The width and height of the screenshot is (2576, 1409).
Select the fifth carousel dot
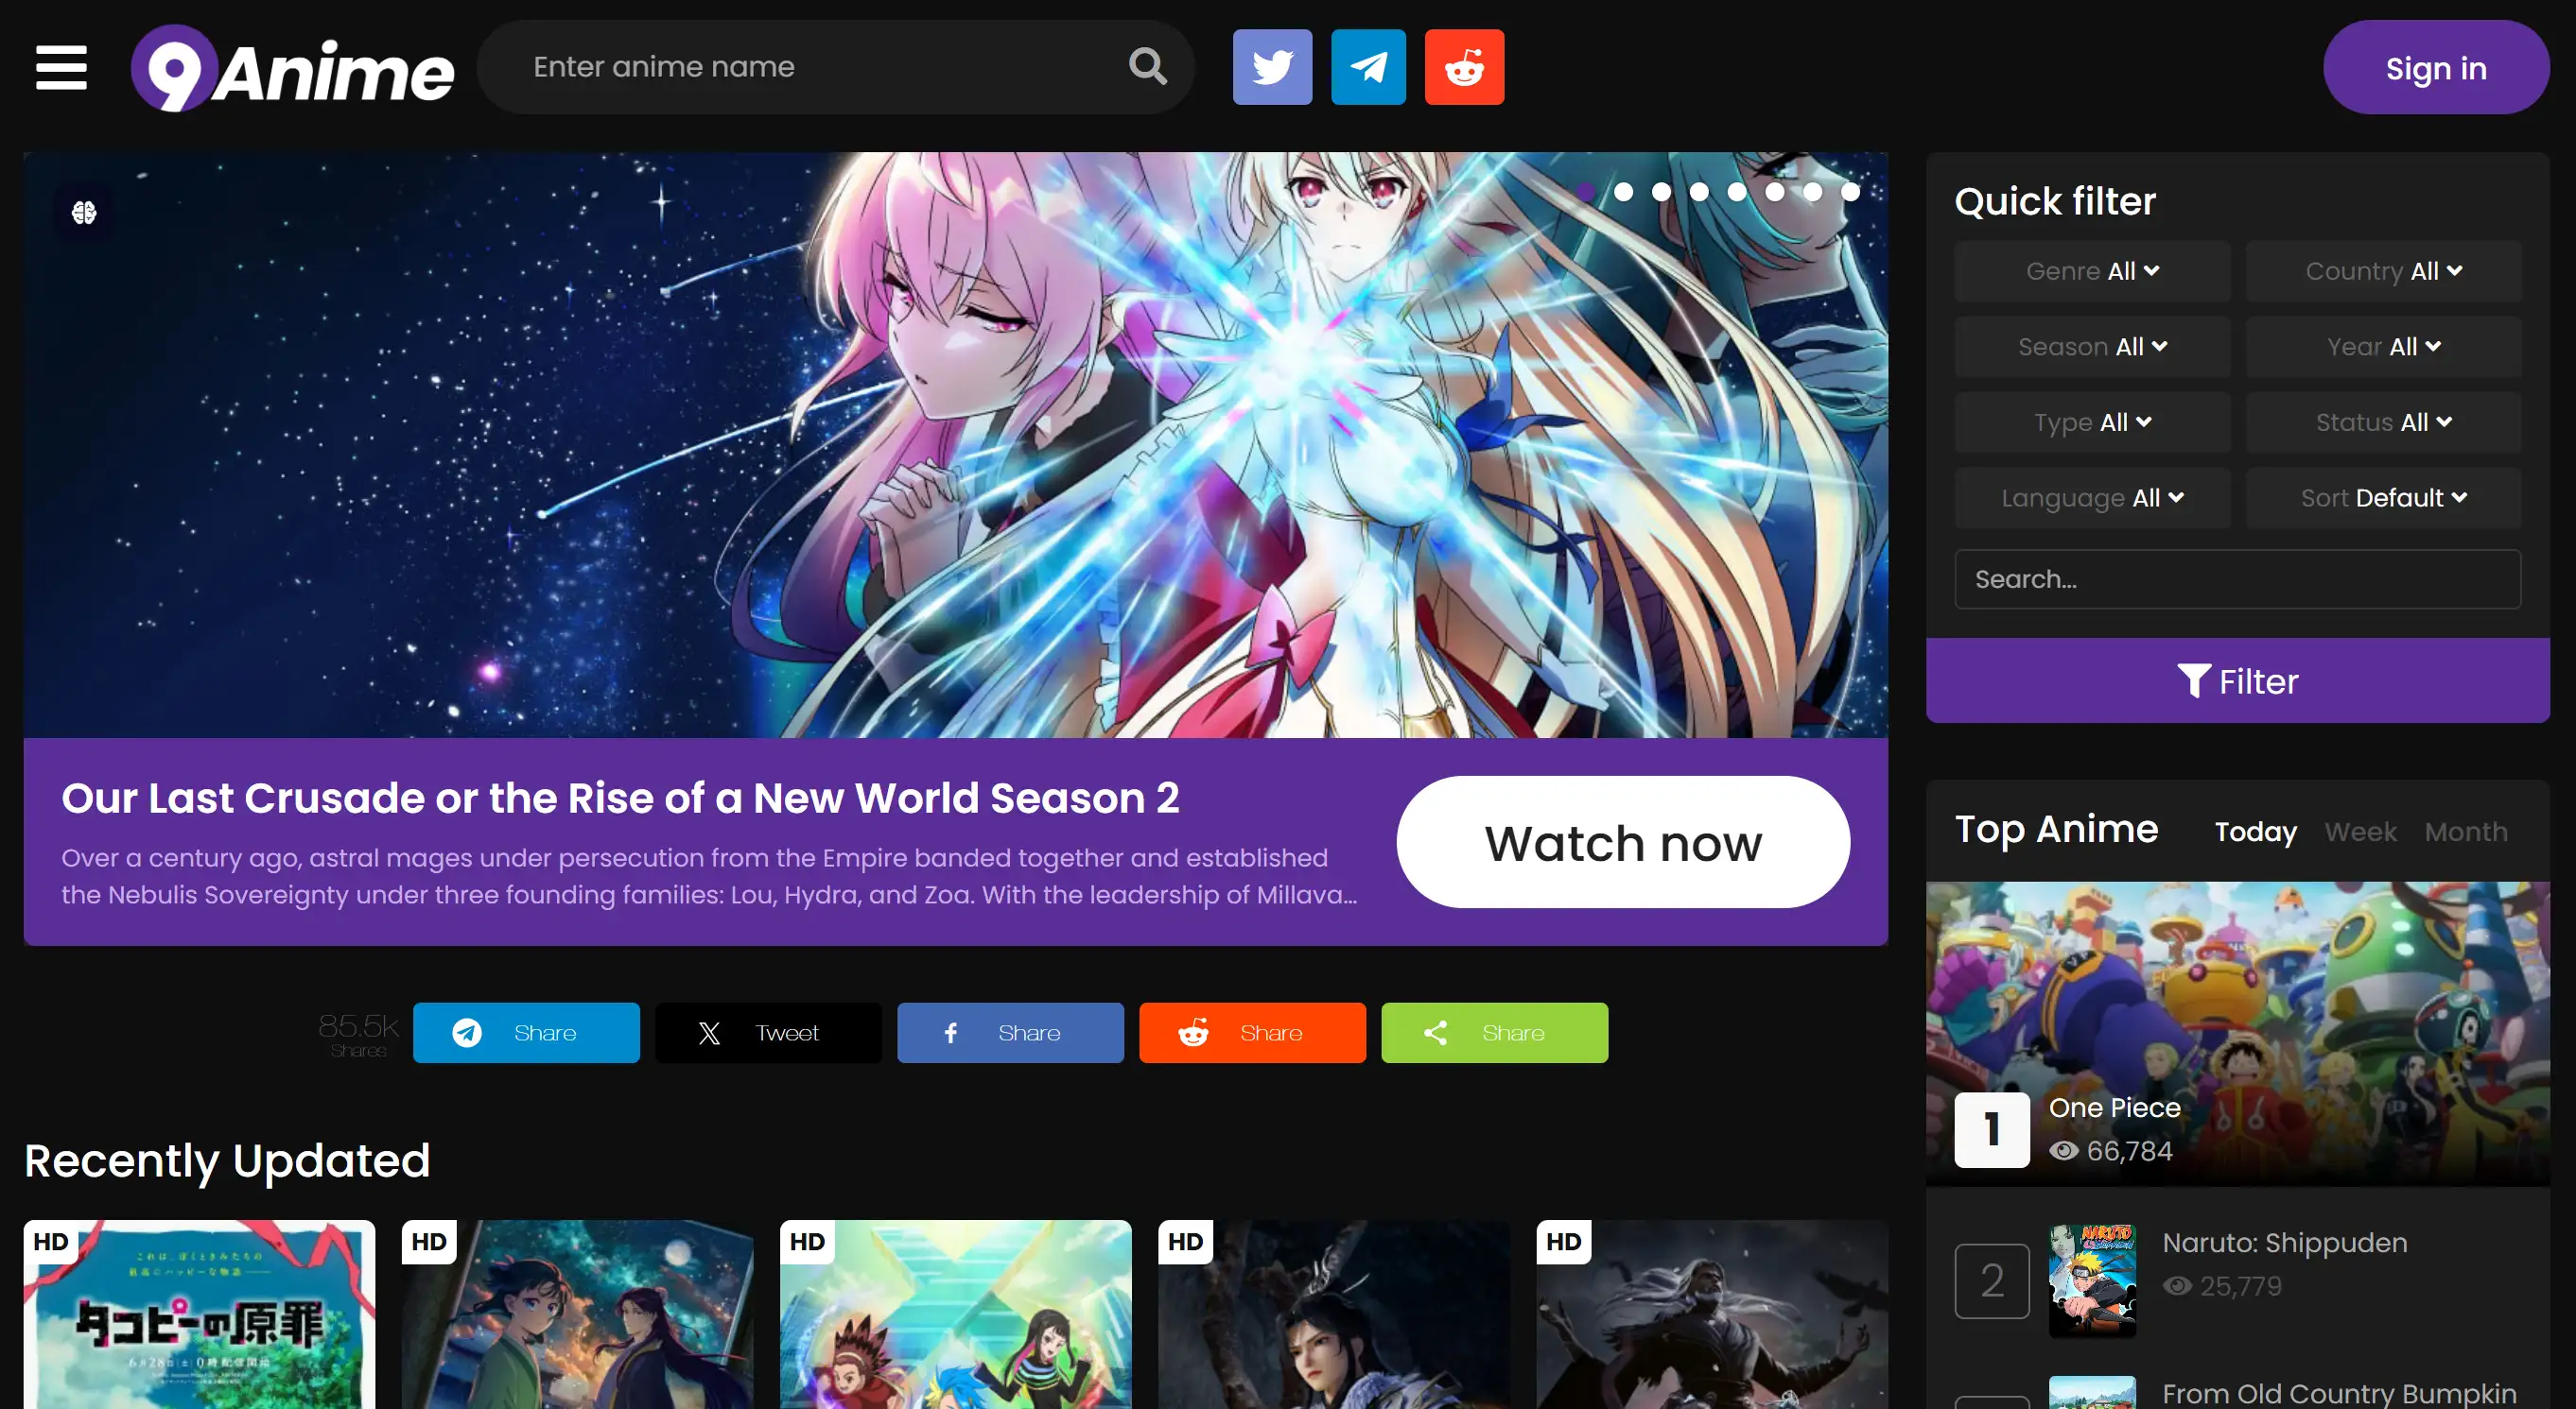coord(1737,192)
